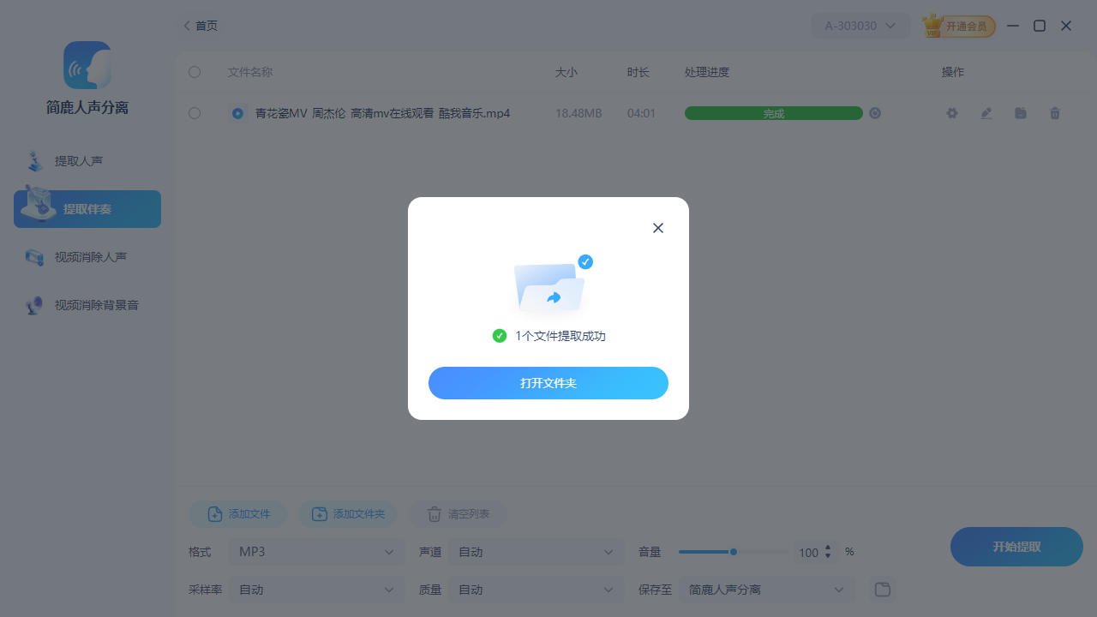Open the output folder icon for the file
The width and height of the screenshot is (1097, 617).
[1020, 112]
